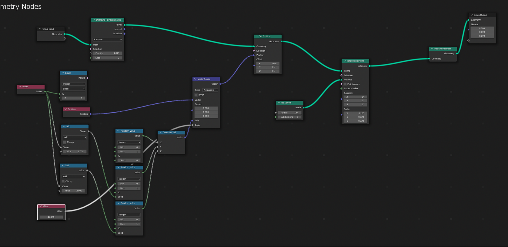This screenshot has height=247, width=508.
Task: Collapse the Combine XYZ node
Action: click(160, 133)
